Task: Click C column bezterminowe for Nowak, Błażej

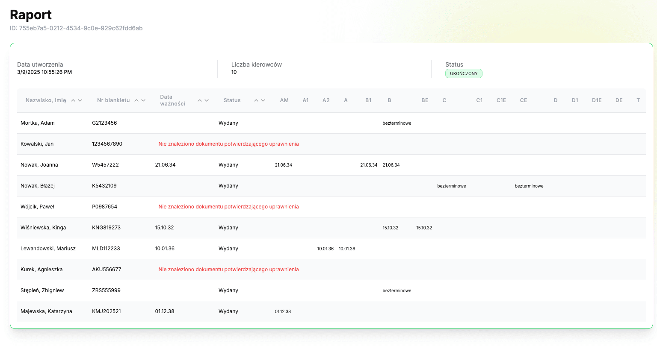Action: click(452, 186)
